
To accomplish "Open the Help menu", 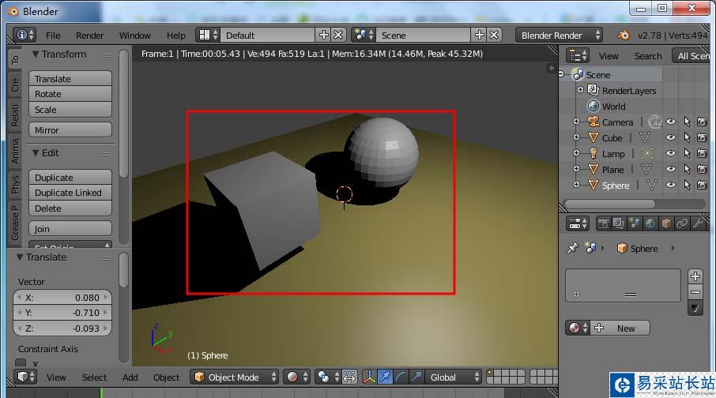I will click(x=175, y=36).
